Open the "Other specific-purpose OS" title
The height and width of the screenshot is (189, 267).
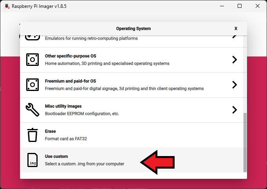(x=70, y=56)
